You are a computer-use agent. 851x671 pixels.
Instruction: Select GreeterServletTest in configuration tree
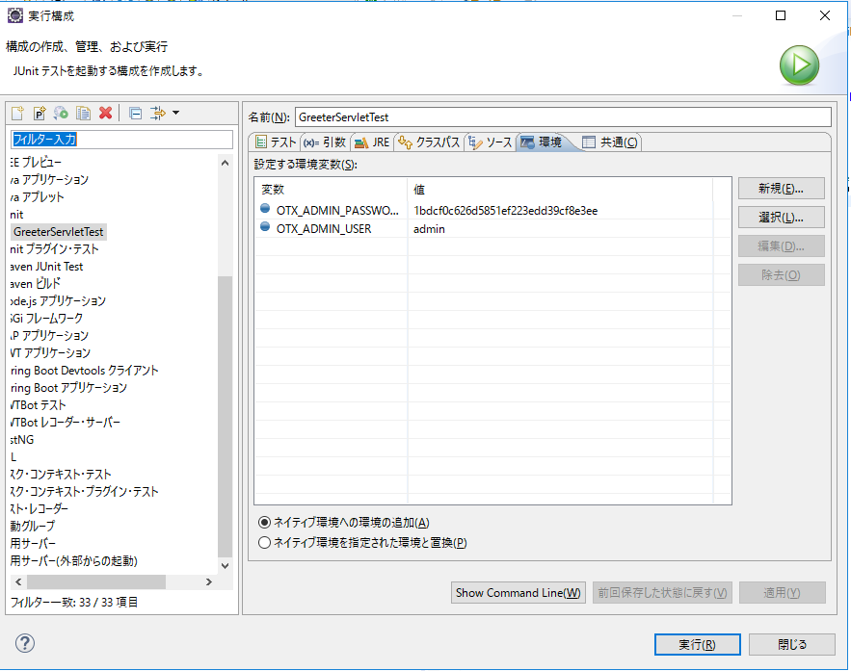pyautogui.click(x=59, y=232)
